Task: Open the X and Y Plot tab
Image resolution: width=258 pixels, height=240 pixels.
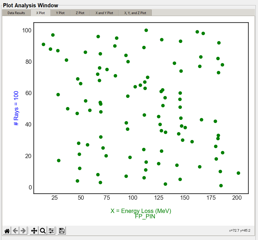Action: click(x=104, y=13)
